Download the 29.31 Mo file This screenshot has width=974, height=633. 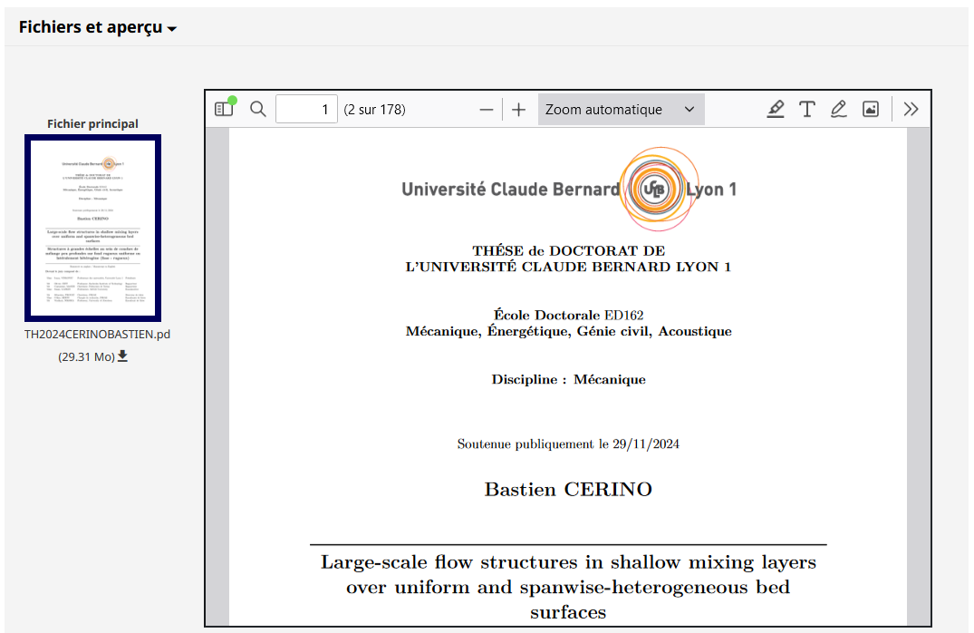122,355
